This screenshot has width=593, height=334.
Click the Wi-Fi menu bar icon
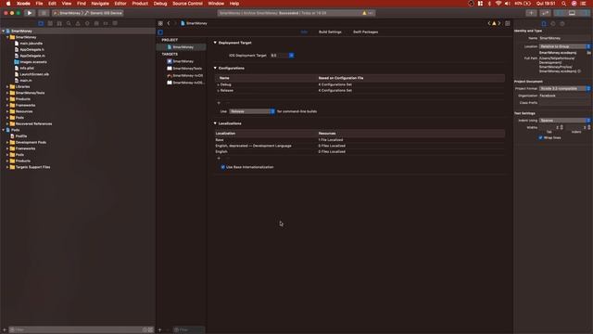[498, 4]
